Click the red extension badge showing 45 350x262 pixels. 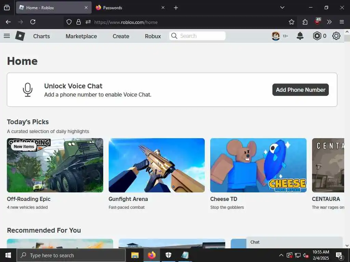(x=318, y=21)
